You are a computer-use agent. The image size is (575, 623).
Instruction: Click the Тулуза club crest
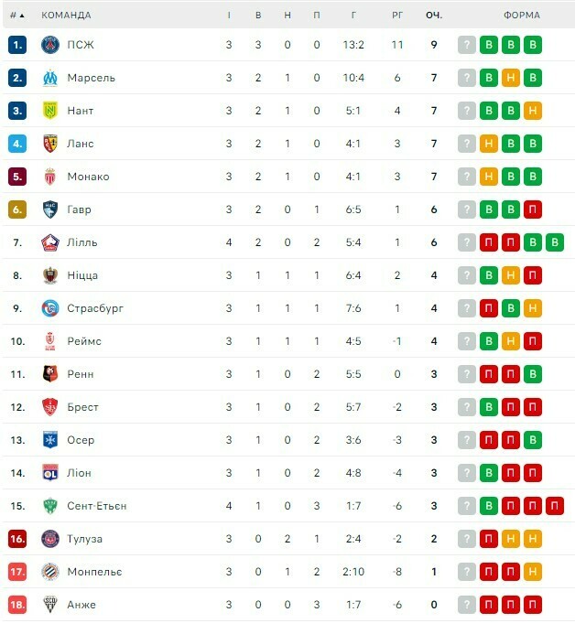pos(50,539)
